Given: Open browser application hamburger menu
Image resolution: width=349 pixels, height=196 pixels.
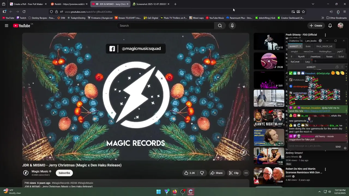Looking at the screenshot, I should pyautogui.click(x=345, y=12).
